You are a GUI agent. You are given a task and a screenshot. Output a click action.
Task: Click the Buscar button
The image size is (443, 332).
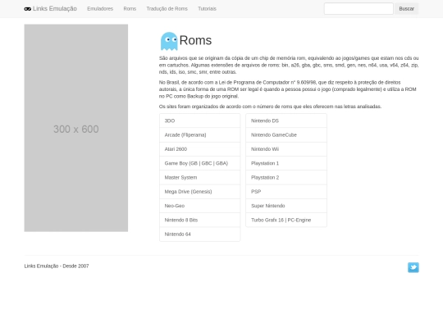pos(407,9)
